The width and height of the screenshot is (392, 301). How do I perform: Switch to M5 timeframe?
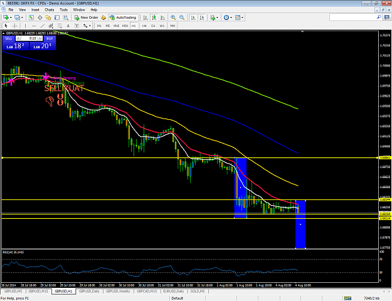tap(108, 26)
